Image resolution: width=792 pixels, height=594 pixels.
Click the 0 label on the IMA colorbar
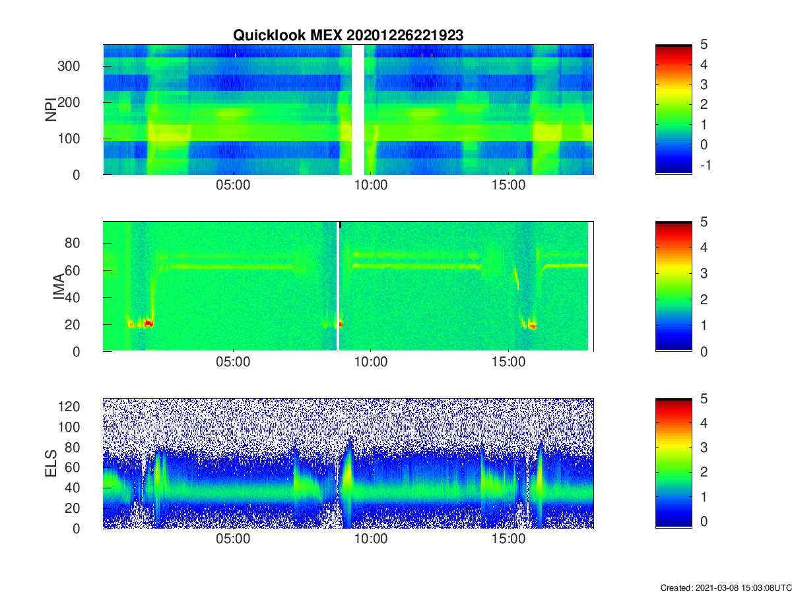click(704, 351)
